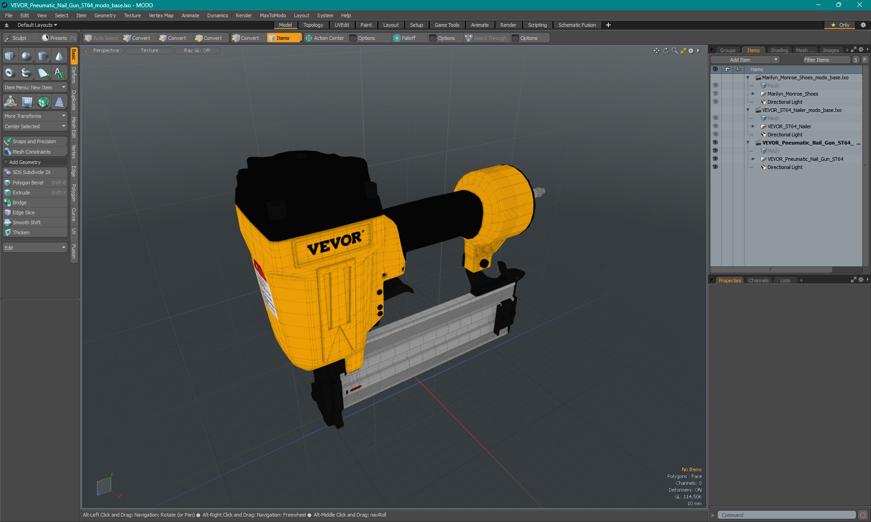
Task: Click the Polygon Bevel button
Action: [x=35, y=183]
